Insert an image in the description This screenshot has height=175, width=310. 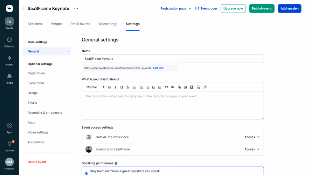(185, 87)
